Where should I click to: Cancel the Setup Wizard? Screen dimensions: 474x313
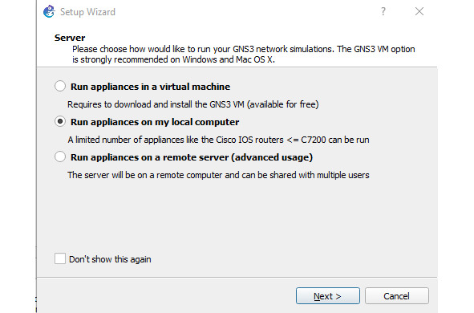[x=397, y=296]
